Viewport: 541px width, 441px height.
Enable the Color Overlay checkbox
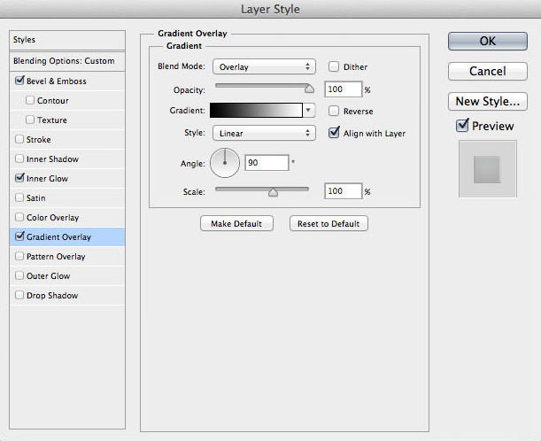[x=19, y=217]
